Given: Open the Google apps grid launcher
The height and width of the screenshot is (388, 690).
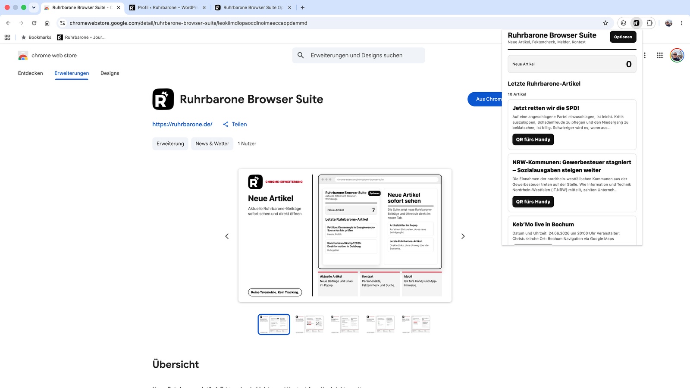Looking at the screenshot, I should pos(660,55).
